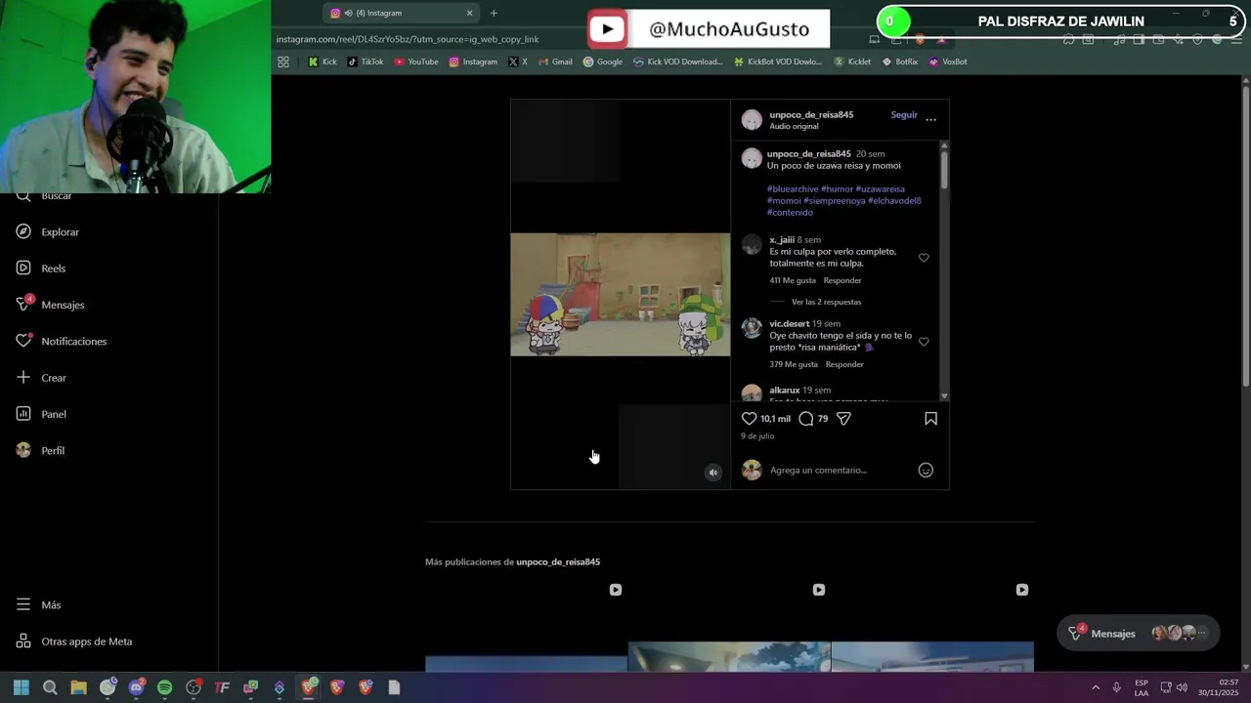Toggle microphone icon in system tray
This screenshot has width=1251, height=703.
[x=1116, y=687]
